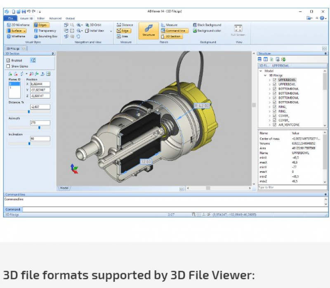Click the Azimuth slider handle
This screenshot has width=330, height=288.
39,127
